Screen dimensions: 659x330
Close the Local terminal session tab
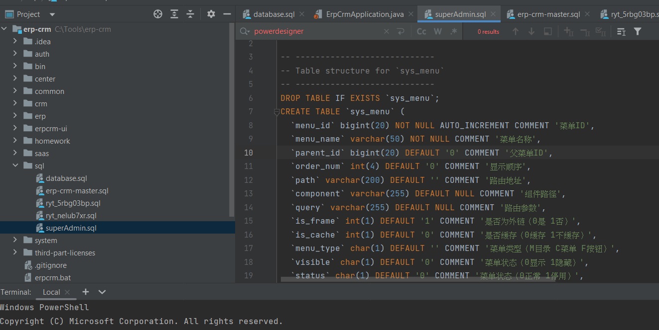click(68, 292)
